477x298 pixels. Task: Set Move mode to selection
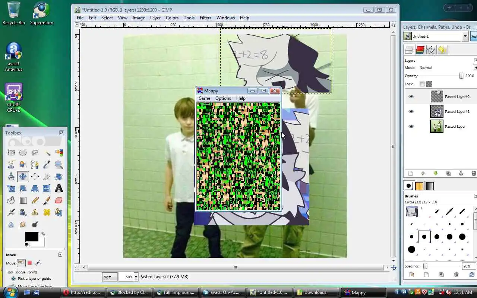(30, 263)
